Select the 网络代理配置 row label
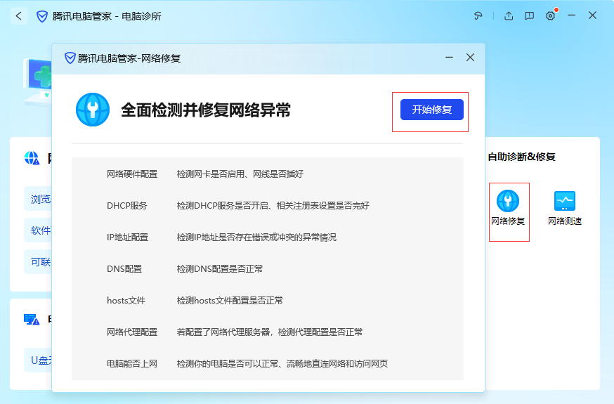Image resolution: width=614 pixels, height=404 pixels. [132, 332]
